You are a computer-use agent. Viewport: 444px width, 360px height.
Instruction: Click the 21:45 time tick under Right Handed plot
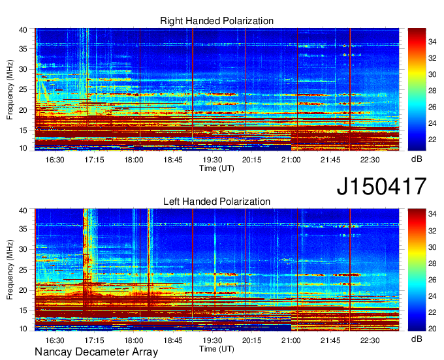330,160
